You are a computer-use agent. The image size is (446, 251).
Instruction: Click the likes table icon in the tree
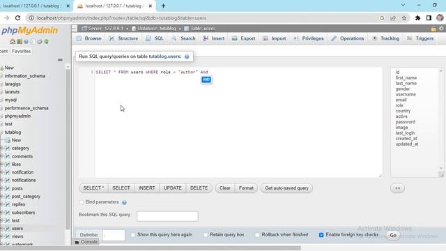tap(8, 165)
